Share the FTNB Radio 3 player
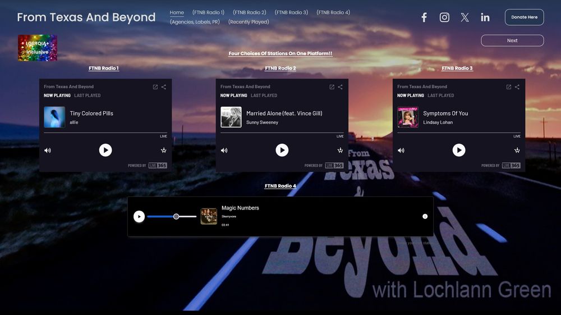 pyautogui.click(x=517, y=87)
